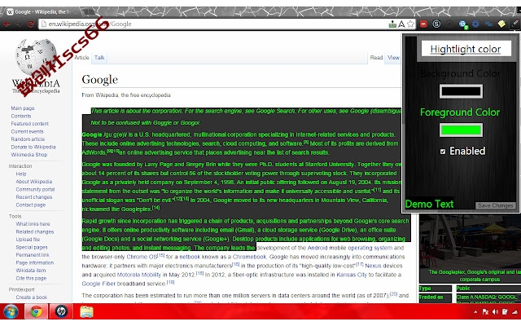Open Donate to Wikipedia link
The width and height of the screenshot is (521, 326).
(x=33, y=147)
